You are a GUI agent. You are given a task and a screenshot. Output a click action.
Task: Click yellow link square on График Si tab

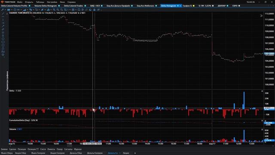coord(194,6)
